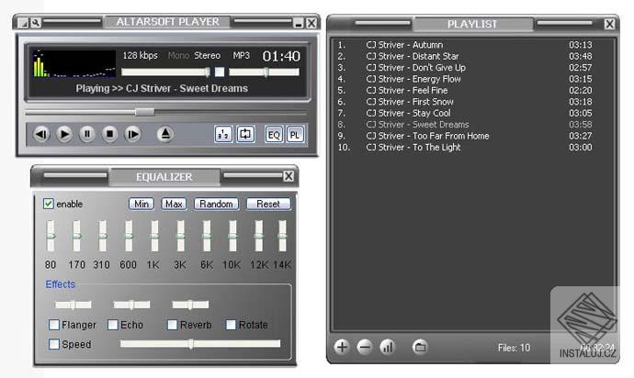The image size is (634, 378).
Task: Enable the Echo effect
Action: (x=113, y=325)
